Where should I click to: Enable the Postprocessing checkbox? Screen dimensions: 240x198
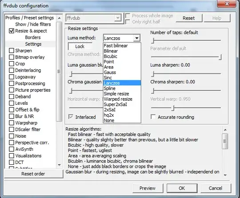pyautogui.click(x=12, y=83)
